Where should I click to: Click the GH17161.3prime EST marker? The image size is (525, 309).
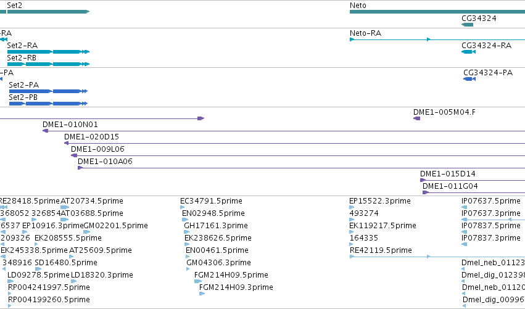tap(186, 232)
